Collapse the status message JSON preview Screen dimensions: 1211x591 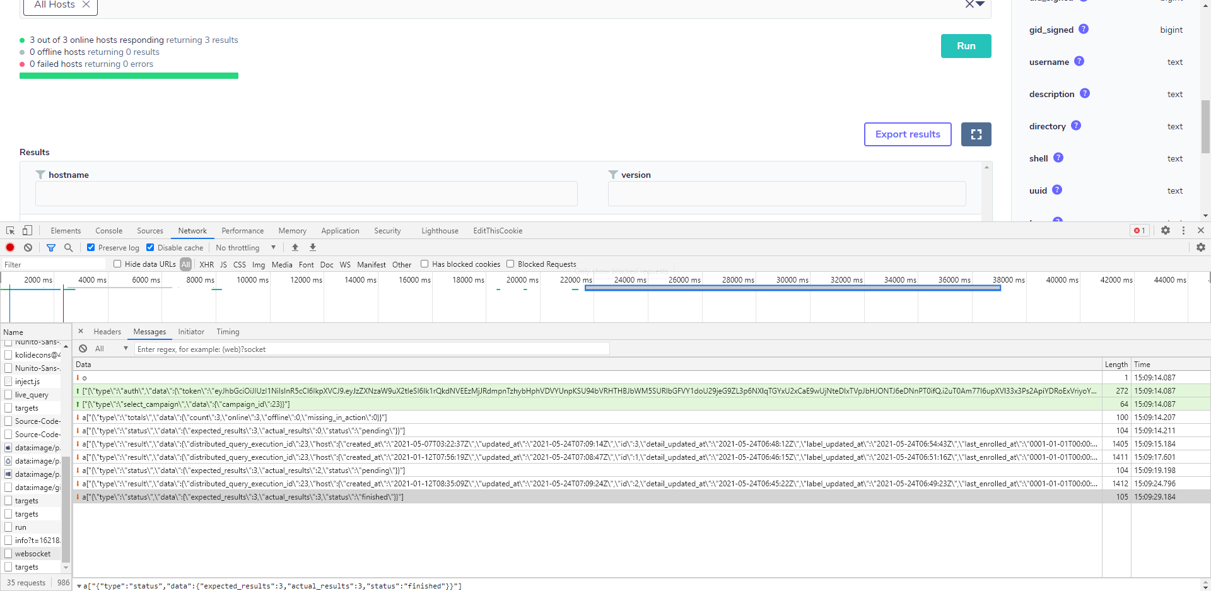(x=79, y=587)
